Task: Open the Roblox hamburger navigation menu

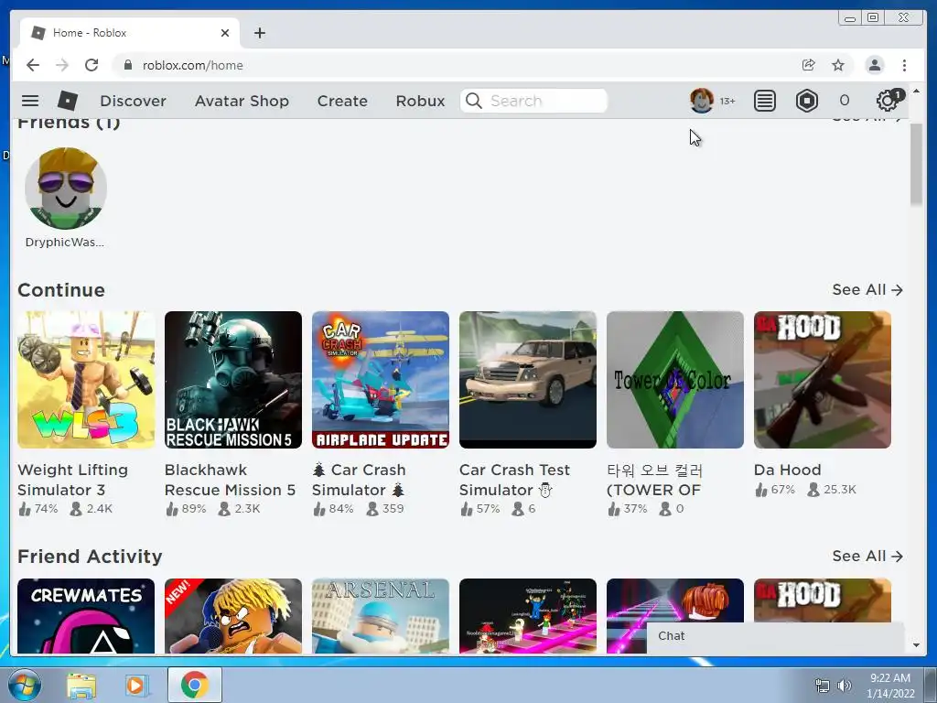Action: 30,101
